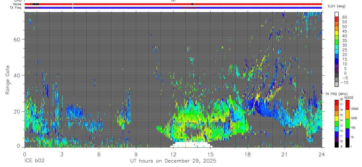This screenshot has height=167, width=362.
Task: Click the red Noise strip above the plot
Action: [x=173, y=4]
